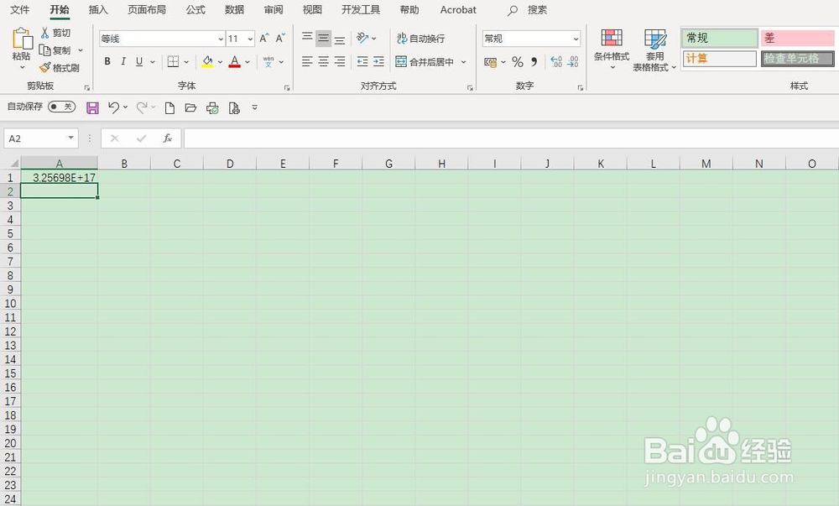Increase decimal places
This screenshot has width=839, height=506.
[556, 62]
